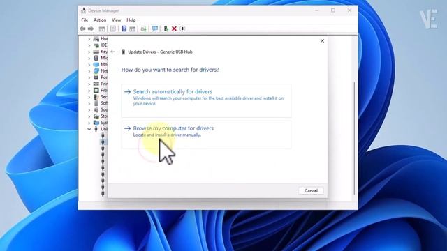Expand the Sound controllers tree node
447x251 pixels.
pyautogui.click(x=89, y=110)
